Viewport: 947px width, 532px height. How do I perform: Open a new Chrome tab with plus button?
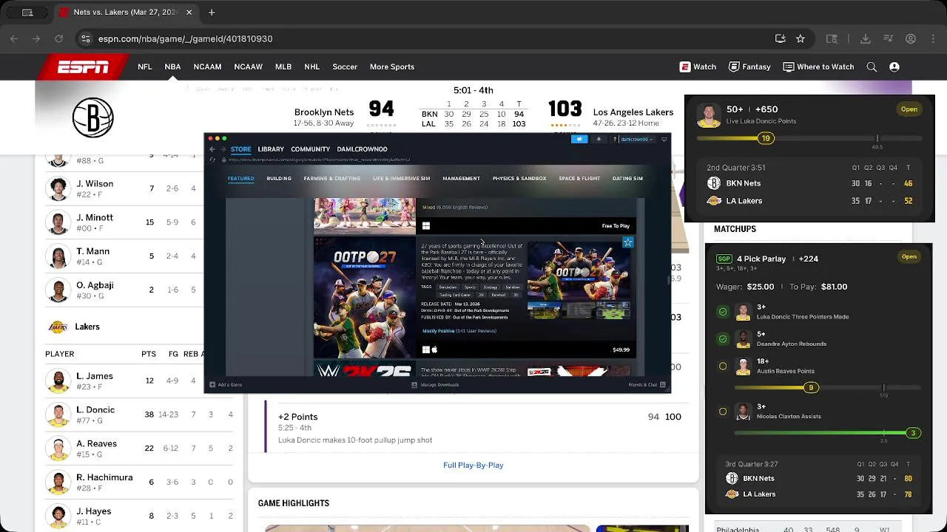point(212,12)
